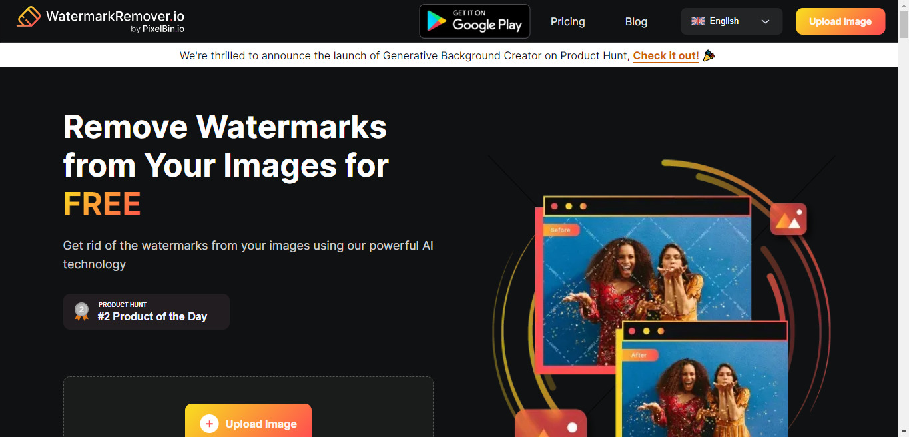Click the party popper emoji icon
This screenshot has width=909, height=437.
coord(709,55)
